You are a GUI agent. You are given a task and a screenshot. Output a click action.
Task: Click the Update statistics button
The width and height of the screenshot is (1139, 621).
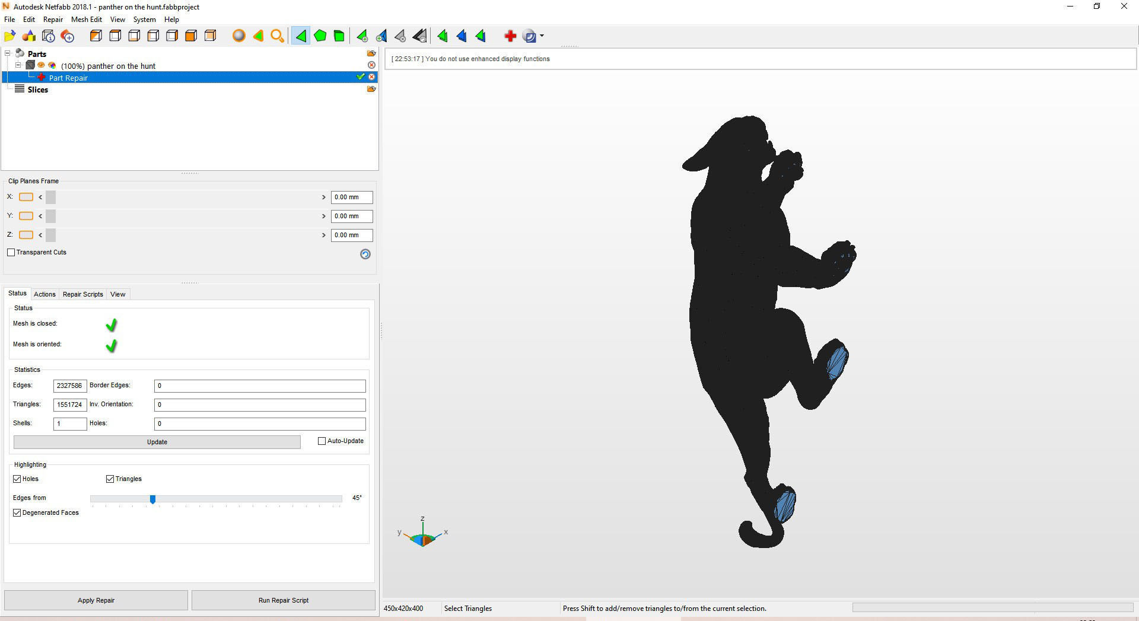pos(157,442)
